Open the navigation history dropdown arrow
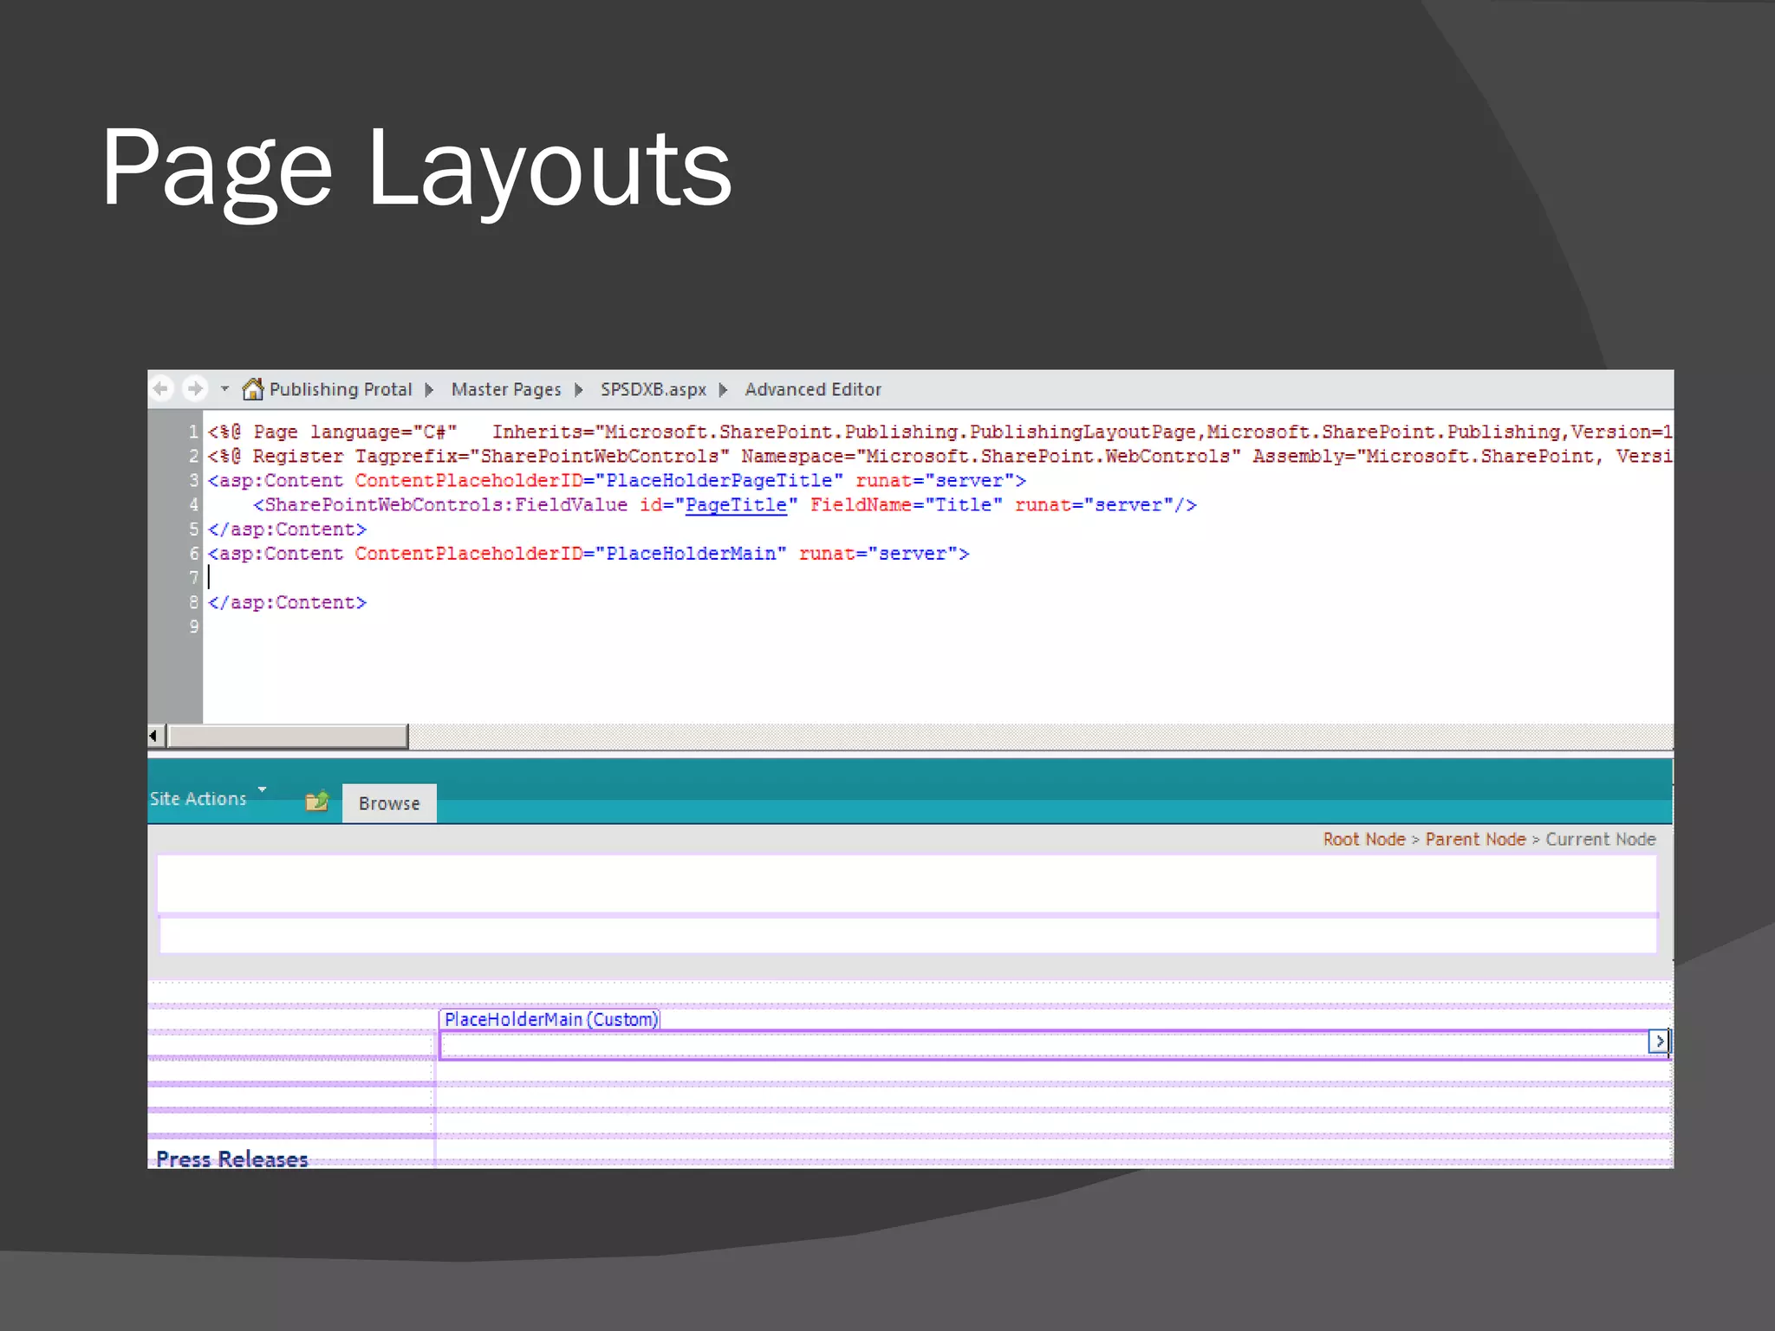 (224, 389)
